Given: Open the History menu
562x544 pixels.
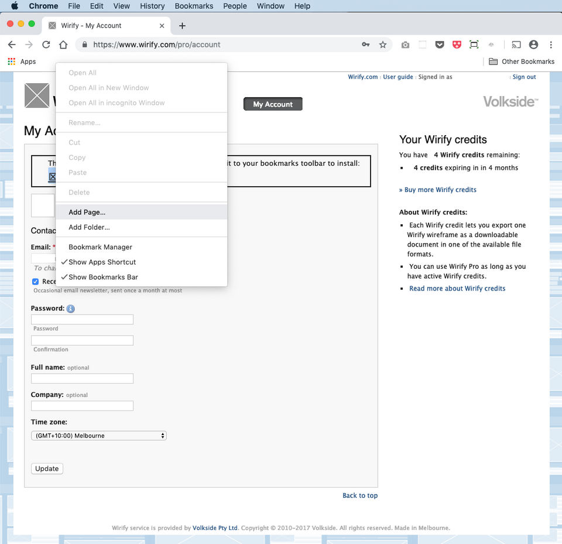Looking at the screenshot, I should (x=152, y=6).
